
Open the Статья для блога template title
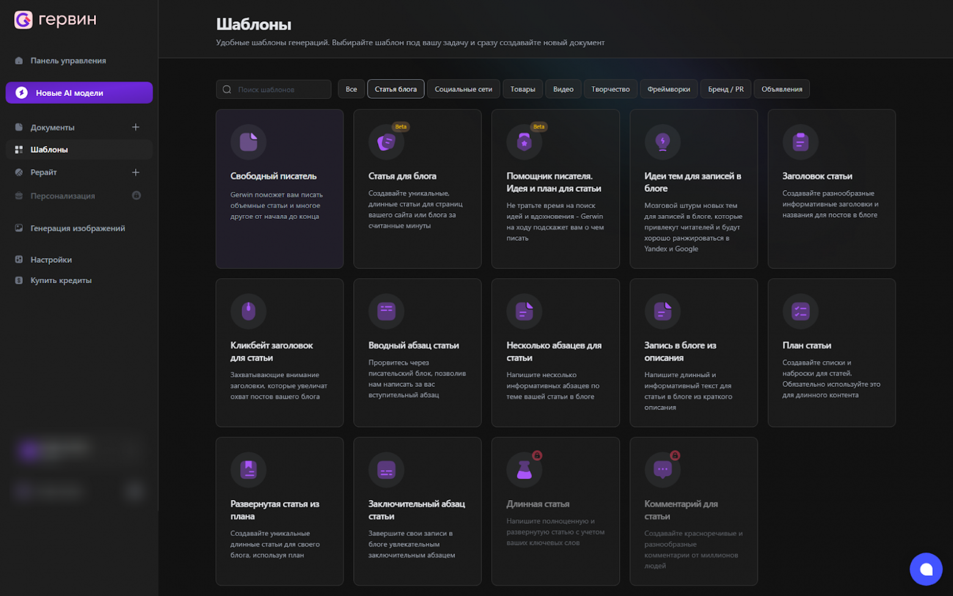(x=403, y=176)
